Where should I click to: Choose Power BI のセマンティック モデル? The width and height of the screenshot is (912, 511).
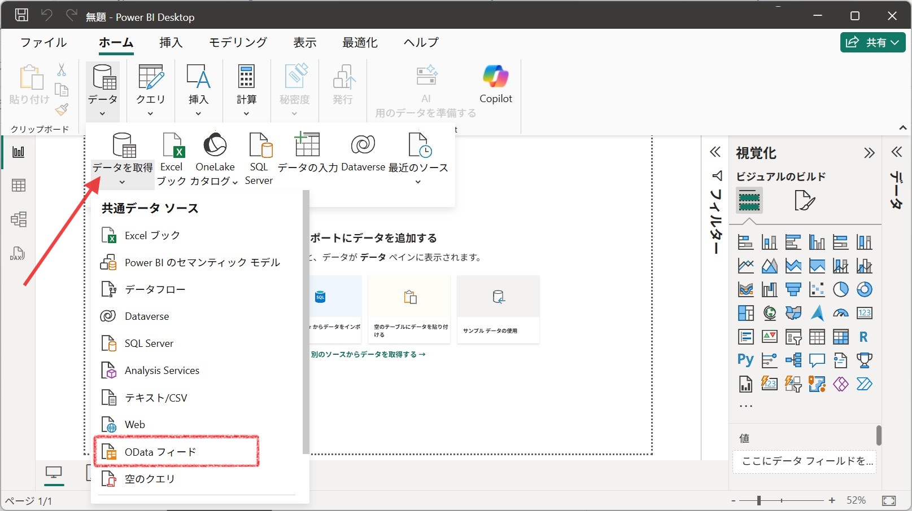pos(198,262)
